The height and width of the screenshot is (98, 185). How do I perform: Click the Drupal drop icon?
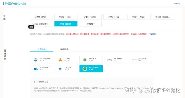60,69
